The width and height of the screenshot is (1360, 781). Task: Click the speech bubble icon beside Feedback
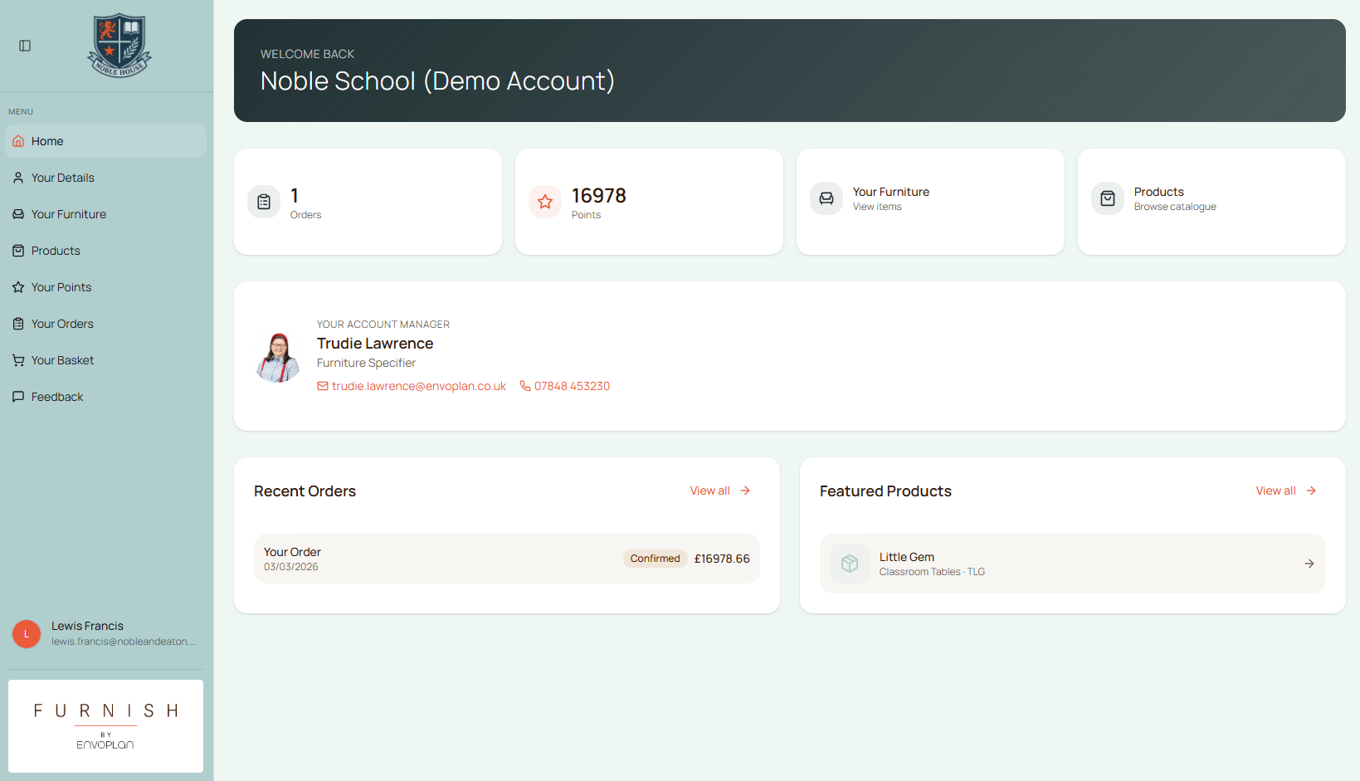pos(18,397)
